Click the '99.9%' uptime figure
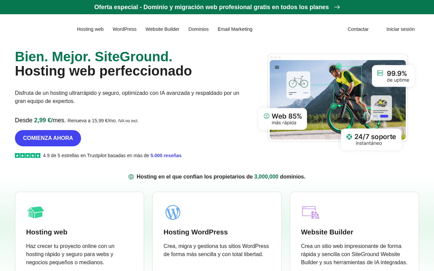434x271 pixels. (x=397, y=74)
